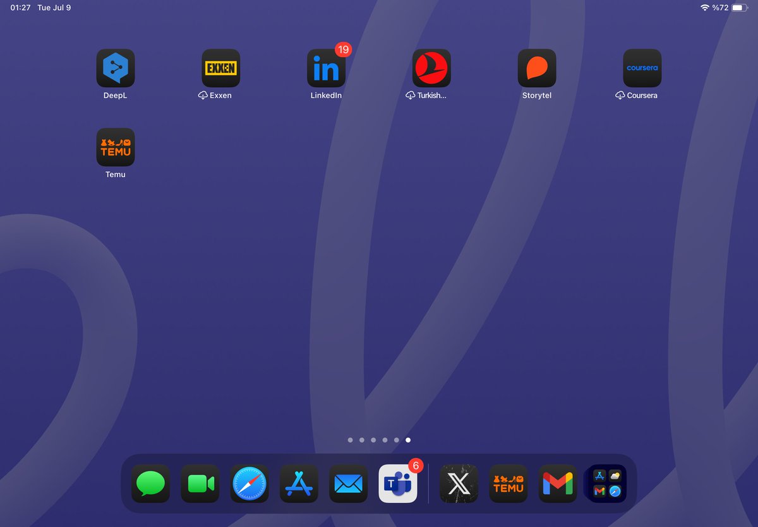The image size is (758, 527).
Task: Launch the Exxen app
Action: pos(221,68)
